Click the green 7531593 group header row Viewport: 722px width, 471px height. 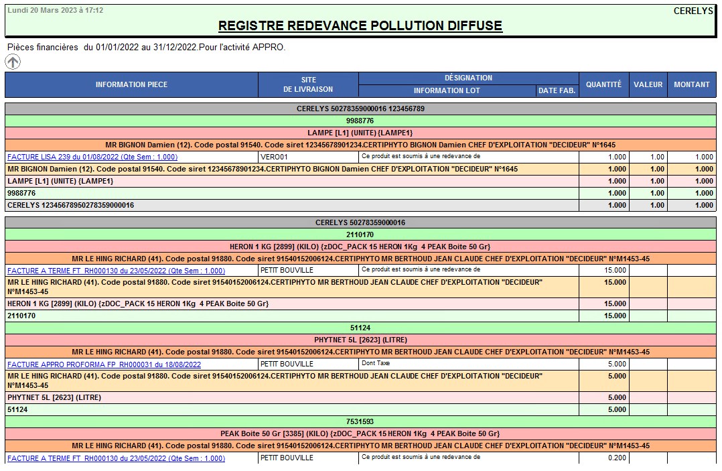[360, 421]
